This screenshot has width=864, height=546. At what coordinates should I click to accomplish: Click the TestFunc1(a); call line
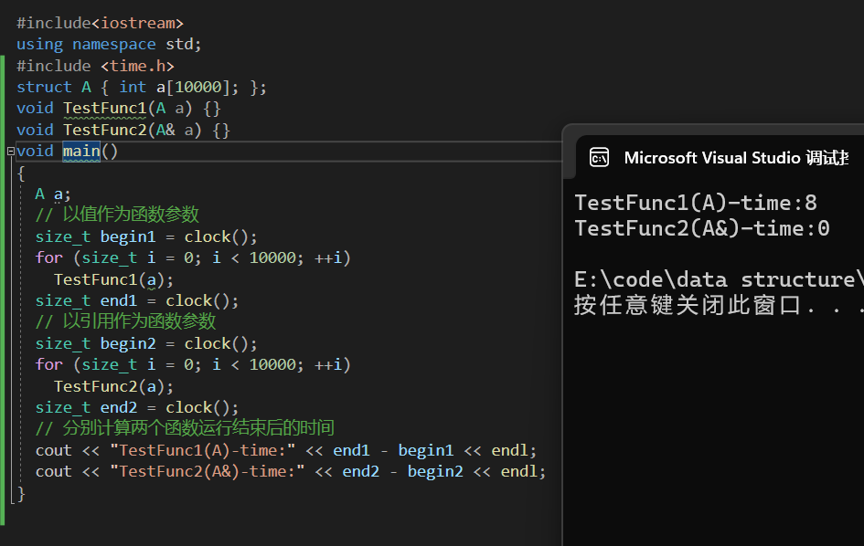pyautogui.click(x=113, y=279)
